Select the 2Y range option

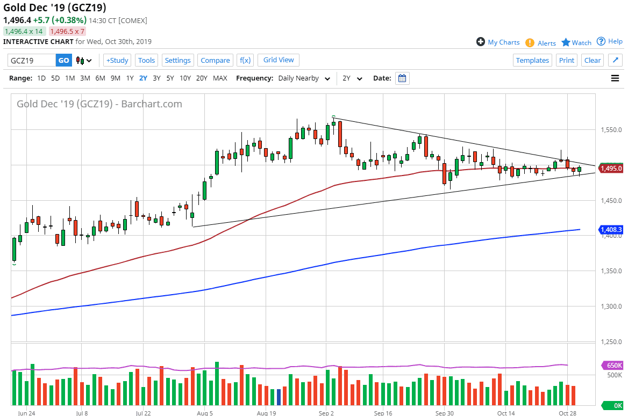point(143,78)
